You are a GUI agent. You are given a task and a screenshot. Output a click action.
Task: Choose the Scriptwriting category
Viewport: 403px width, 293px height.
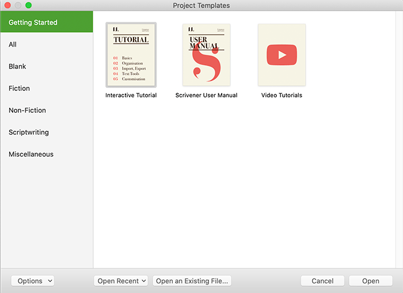47,132
